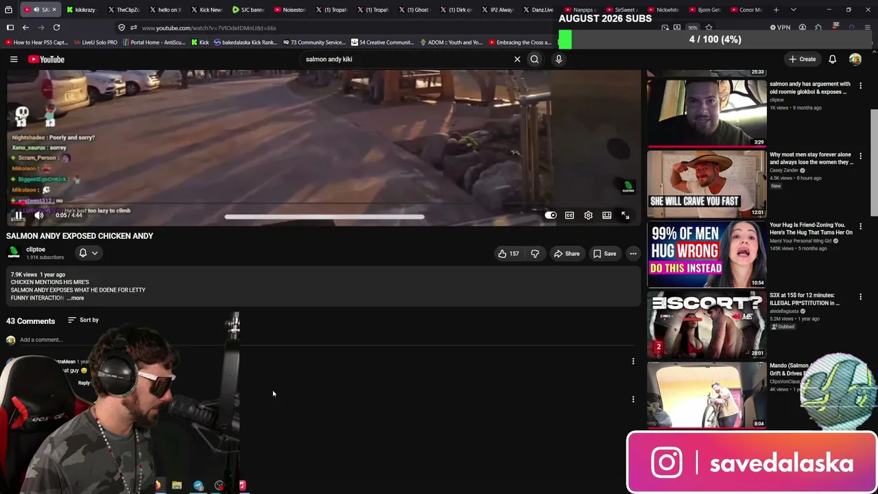Switch to the Kick News tab
Screen dimensions: 878x494
(206, 10)
